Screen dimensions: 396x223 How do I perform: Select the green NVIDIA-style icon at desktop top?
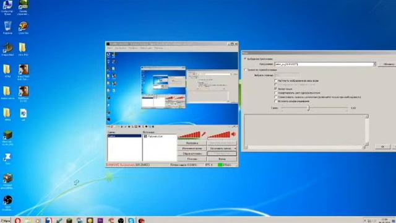point(24,4)
